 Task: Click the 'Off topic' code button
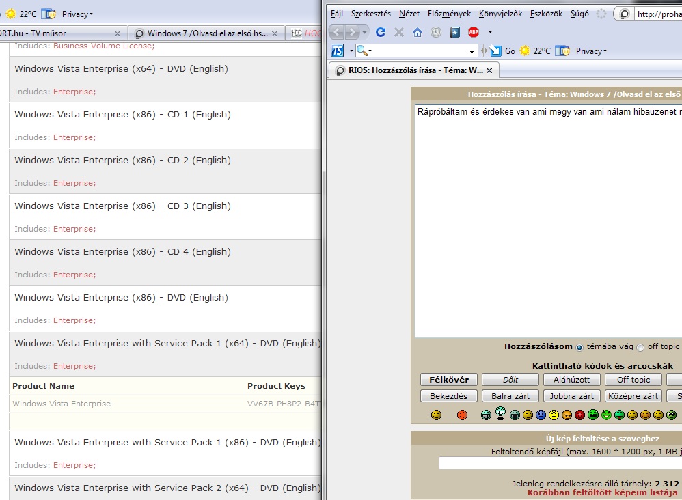click(633, 380)
